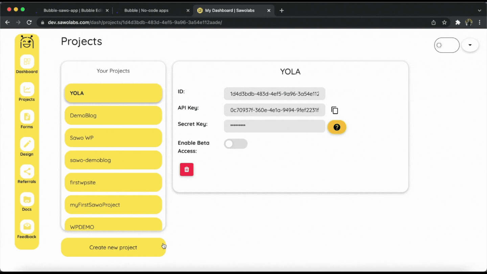This screenshot has width=487, height=274.
Task: Go back with the browser back arrow
Action: pos(7,22)
